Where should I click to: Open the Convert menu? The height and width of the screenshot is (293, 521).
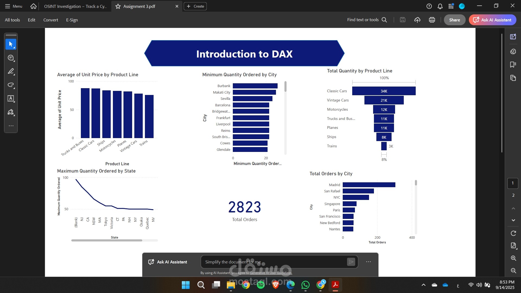click(50, 20)
